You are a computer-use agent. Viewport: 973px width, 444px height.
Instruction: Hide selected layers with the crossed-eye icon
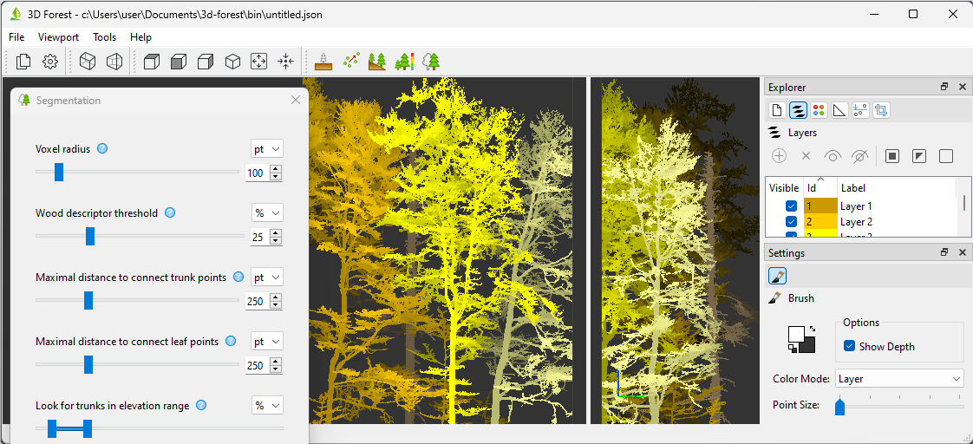(x=859, y=156)
